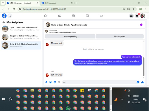Click the address bar URL
This screenshot has width=149, height=111.
[44, 9]
